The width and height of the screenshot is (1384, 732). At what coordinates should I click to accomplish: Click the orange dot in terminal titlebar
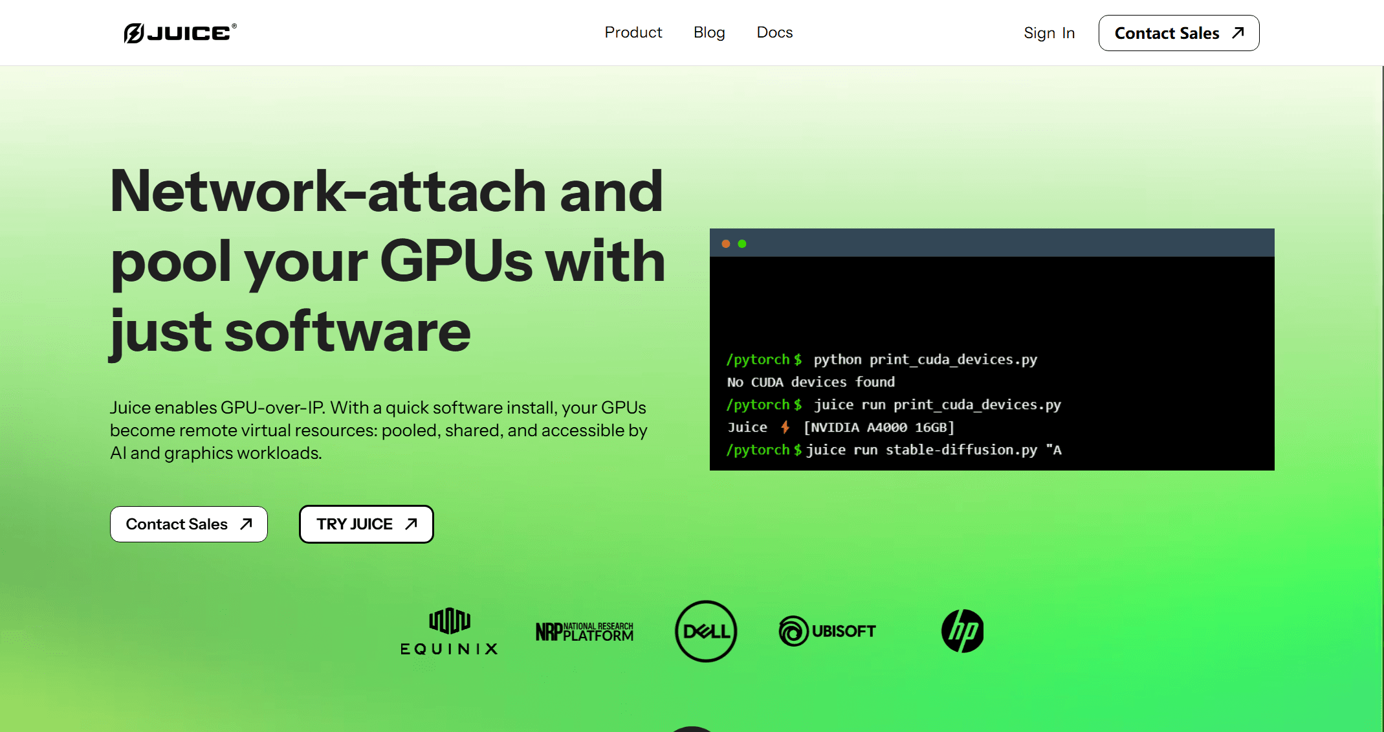coord(726,244)
